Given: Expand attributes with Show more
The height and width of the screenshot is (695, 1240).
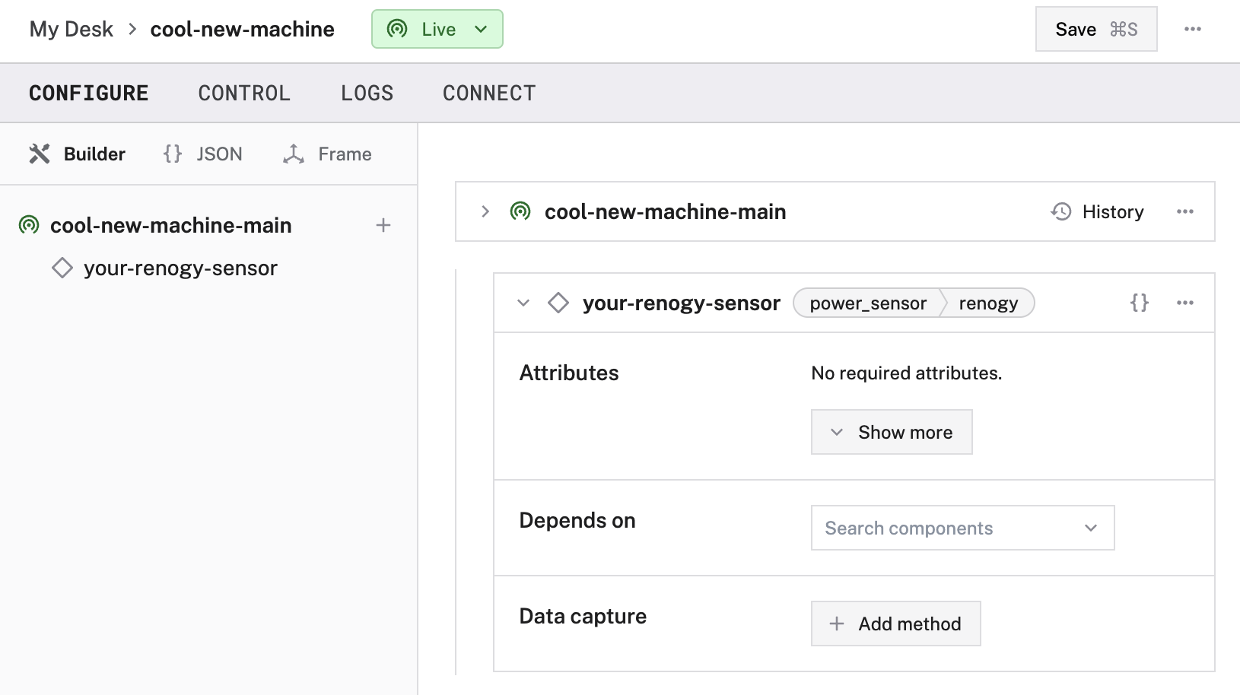Looking at the screenshot, I should point(891,432).
